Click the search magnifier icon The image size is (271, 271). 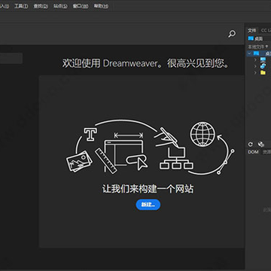pyautogui.click(x=232, y=34)
